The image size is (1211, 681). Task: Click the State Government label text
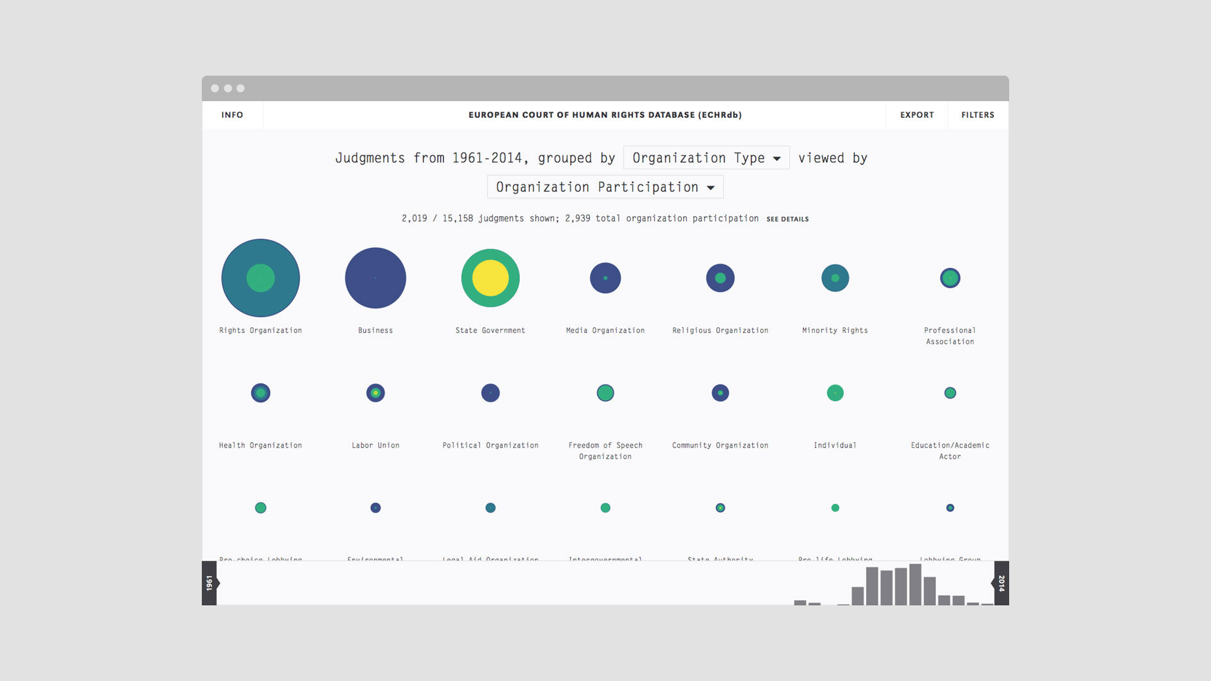tap(490, 330)
